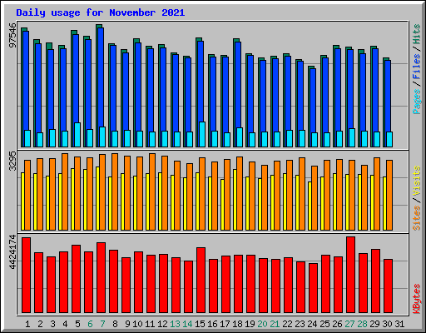Click green weekend day 20 label
This screenshot has width=426, height=333.
[262, 324]
